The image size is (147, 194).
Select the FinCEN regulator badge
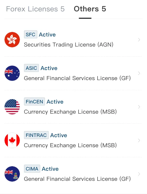(34, 101)
